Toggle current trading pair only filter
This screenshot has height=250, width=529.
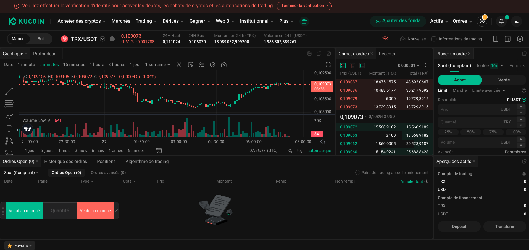[358, 173]
